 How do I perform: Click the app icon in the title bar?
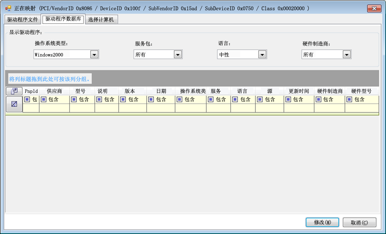(8, 8)
